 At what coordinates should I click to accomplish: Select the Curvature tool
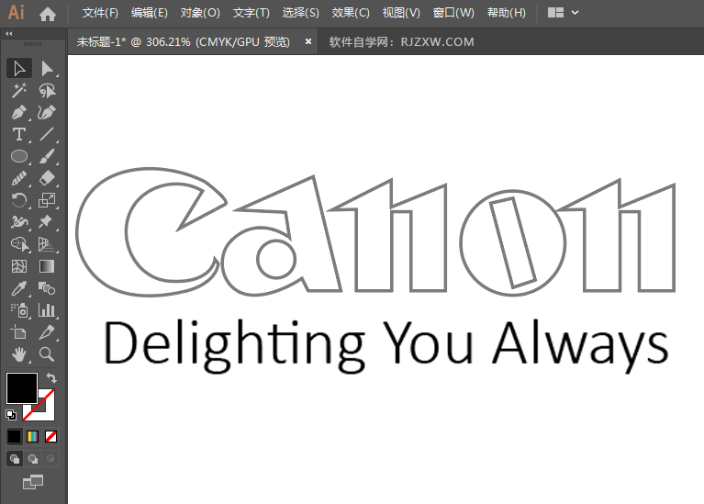click(x=47, y=113)
